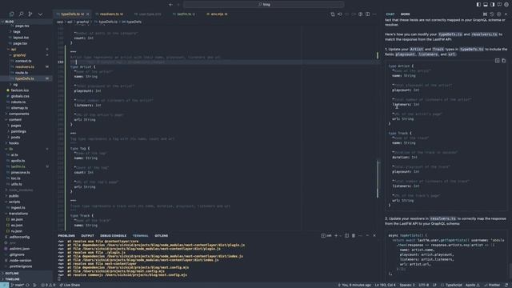Viewport: 512px width, 288px height.
Task: Open context.ts in the explorer
Action: pyautogui.click(x=26, y=61)
